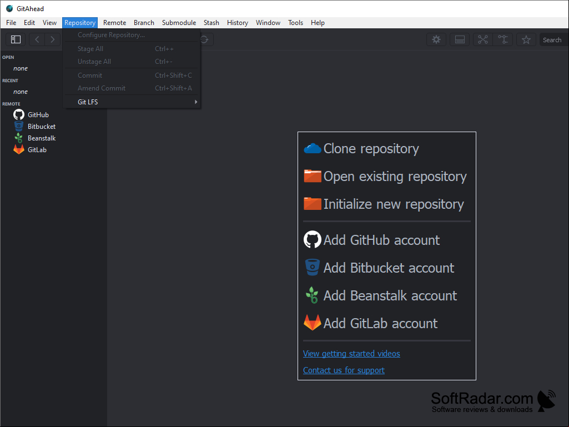This screenshot has height=427, width=569.
Task: Click the GitHub octocat icon in the welcome panel
Action: 313,240
